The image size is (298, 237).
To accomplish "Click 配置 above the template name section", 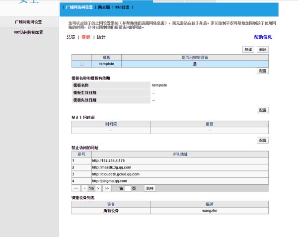I will [x=263, y=71].
